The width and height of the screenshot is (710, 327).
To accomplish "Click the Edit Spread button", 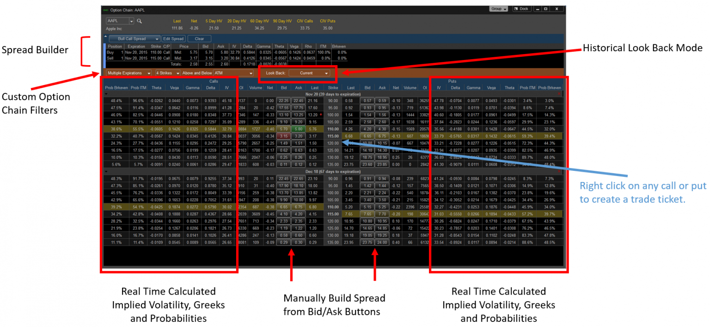I will pos(174,39).
